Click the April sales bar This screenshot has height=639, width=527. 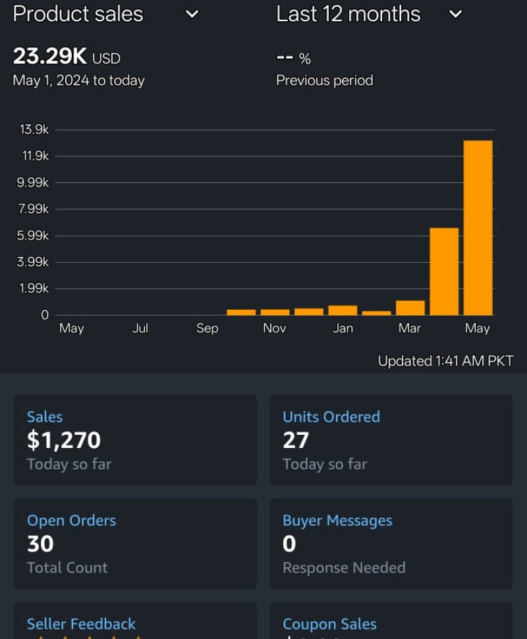[x=444, y=271]
